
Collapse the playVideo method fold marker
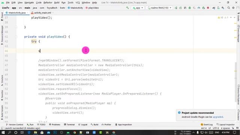coord(16,37)
